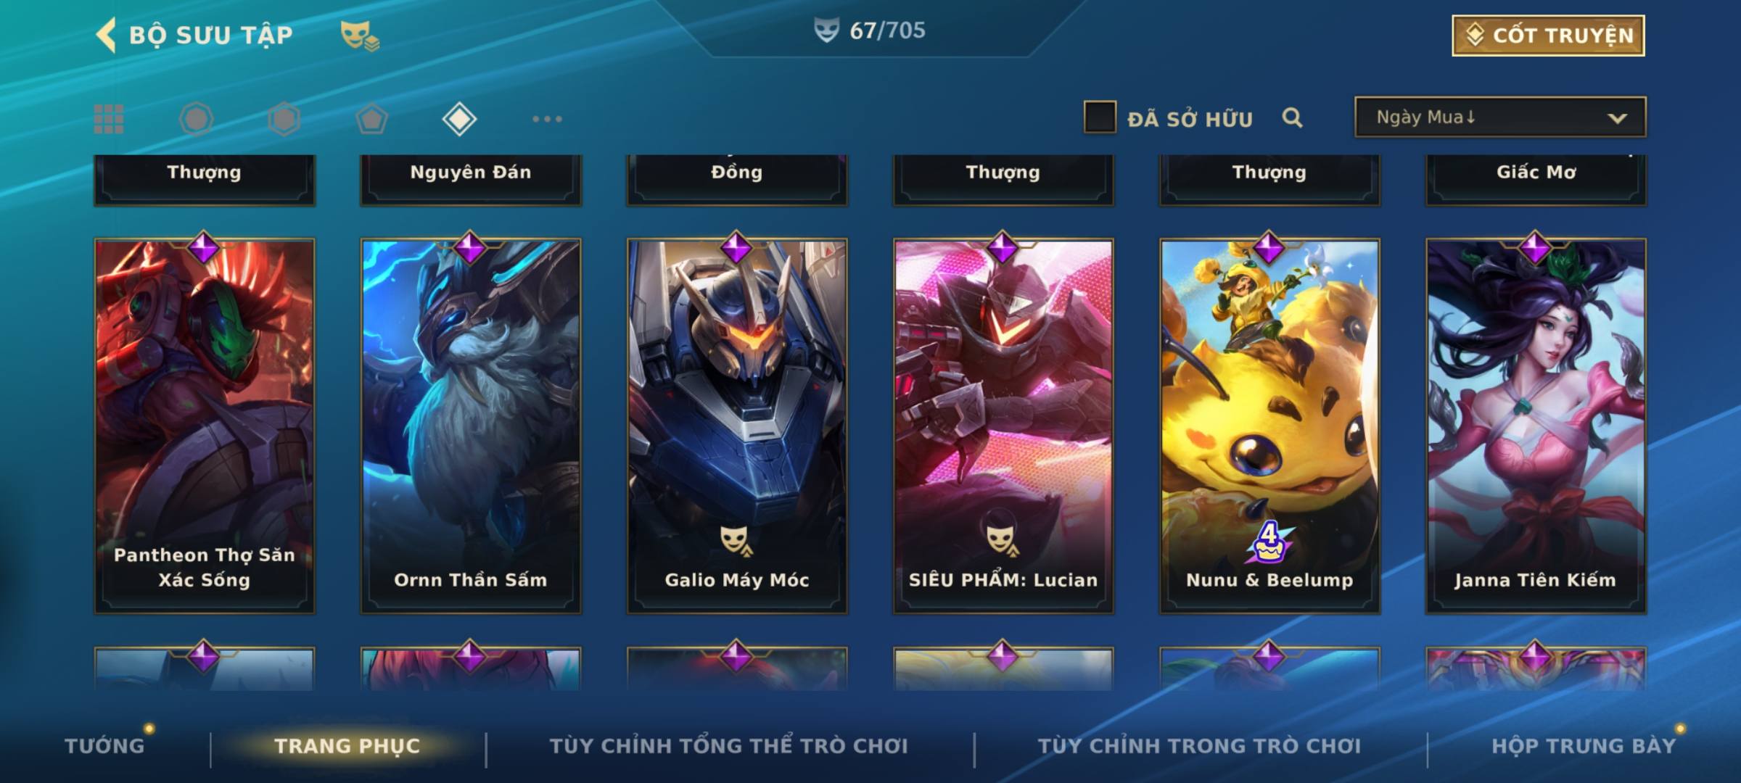Open Tùy Chỉnh Trong Trò Chơi tab

pos(1199,746)
